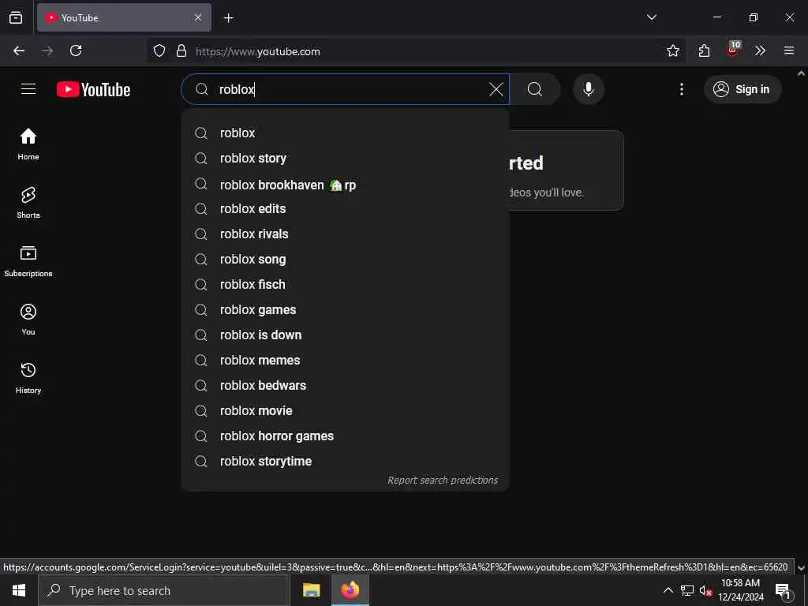This screenshot has height=606, width=808.
Task: Click the YouTube logo
Action: pyautogui.click(x=93, y=90)
